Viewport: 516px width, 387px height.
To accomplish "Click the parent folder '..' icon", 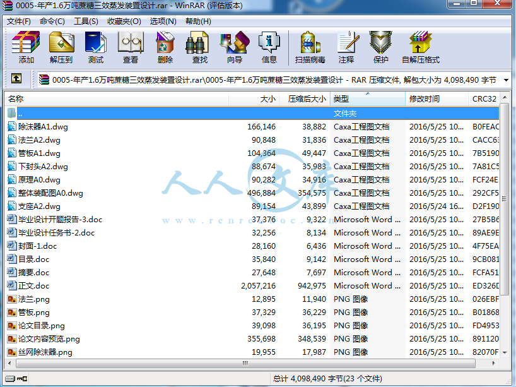I will (x=11, y=113).
